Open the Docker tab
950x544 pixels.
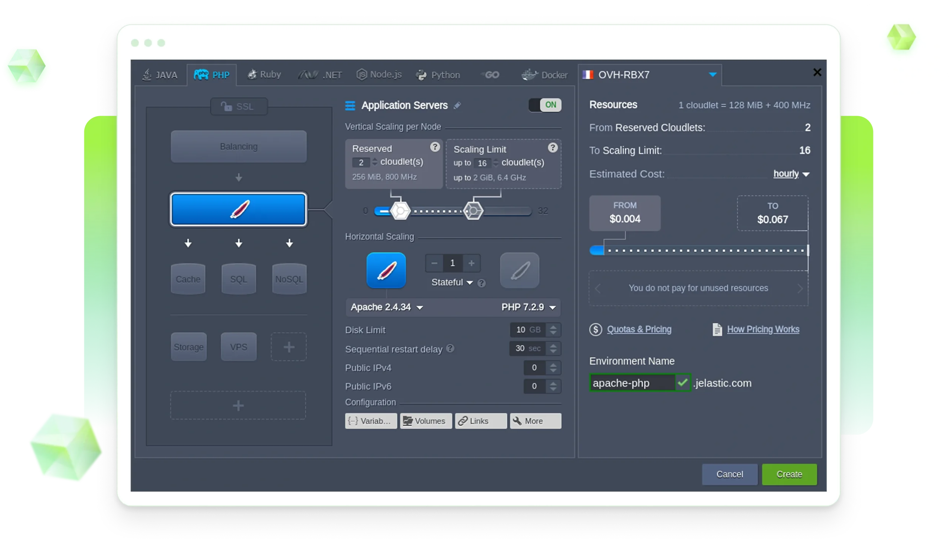545,75
